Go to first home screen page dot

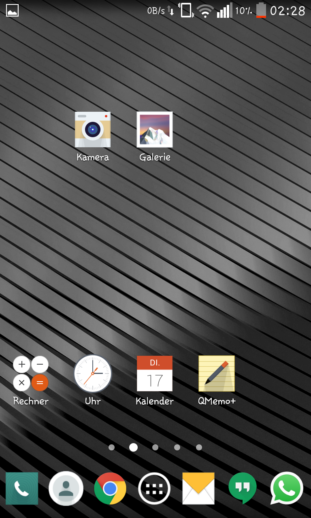tap(111, 447)
